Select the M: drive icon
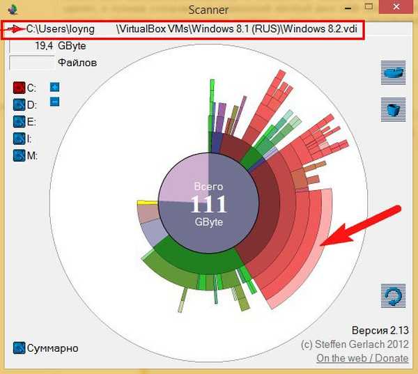 tap(19, 155)
